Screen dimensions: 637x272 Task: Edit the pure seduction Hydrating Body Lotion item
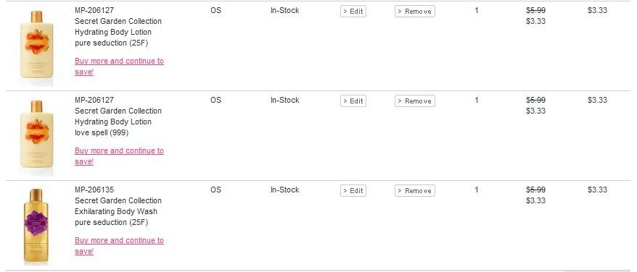[x=353, y=12]
